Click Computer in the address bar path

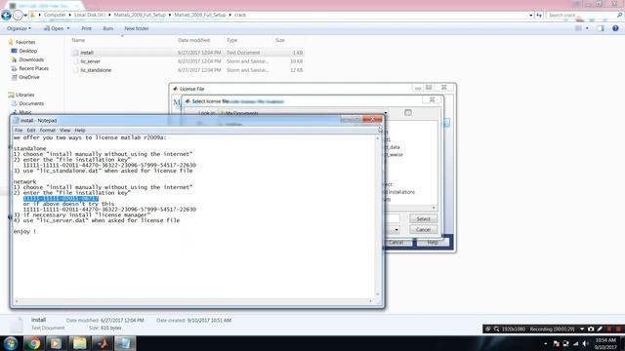(55, 15)
